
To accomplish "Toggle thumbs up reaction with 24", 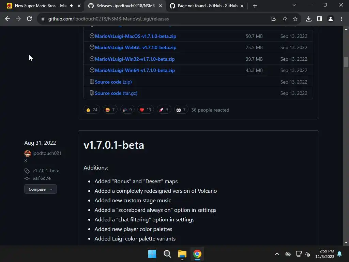I will click(92, 110).
